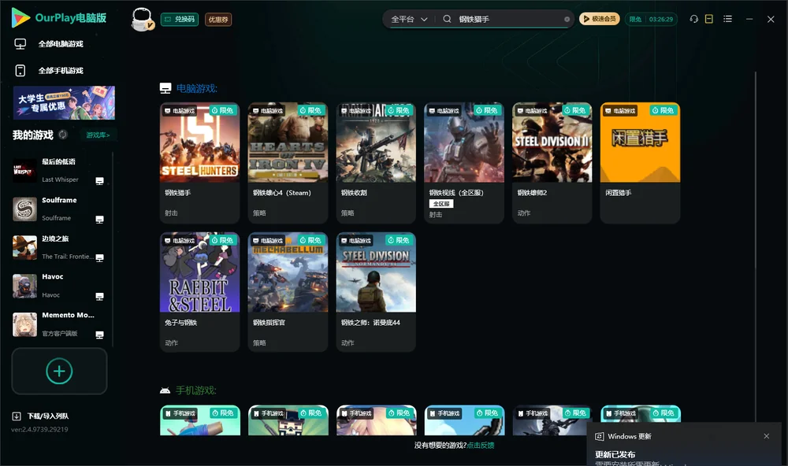The height and width of the screenshot is (466, 788).
Task: Click 限免 badge on Mechabellum card
Action: pos(310,241)
